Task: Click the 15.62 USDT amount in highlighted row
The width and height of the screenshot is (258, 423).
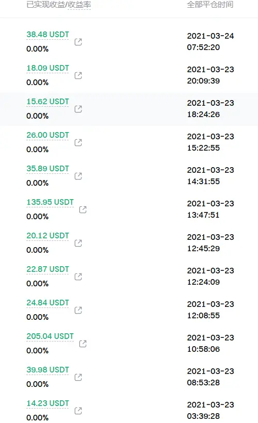Action: (48, 102)
